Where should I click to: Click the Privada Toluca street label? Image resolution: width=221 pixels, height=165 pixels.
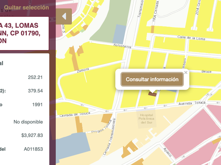point(102,128)
